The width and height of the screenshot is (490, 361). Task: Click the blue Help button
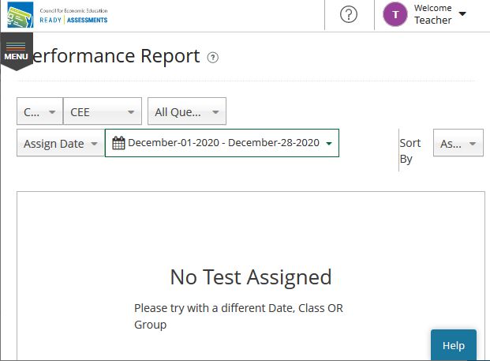[x=454, y=344]
